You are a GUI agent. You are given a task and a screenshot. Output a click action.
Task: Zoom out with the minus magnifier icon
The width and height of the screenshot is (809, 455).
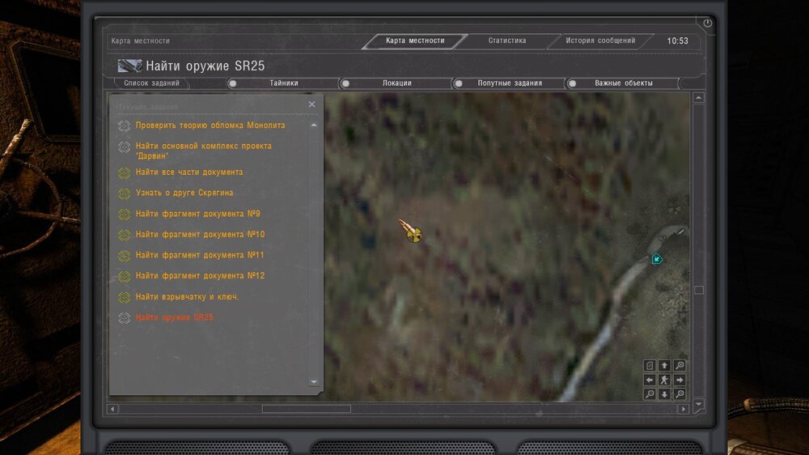pos(650,394)
